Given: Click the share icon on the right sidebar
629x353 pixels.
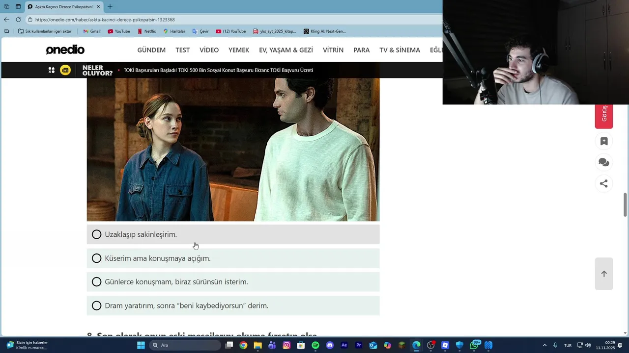Looking at the screenshot, I should click(x=604, y=183).
